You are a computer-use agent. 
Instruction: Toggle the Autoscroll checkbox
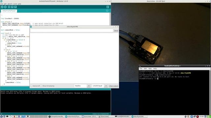click(x=31, y=86)
